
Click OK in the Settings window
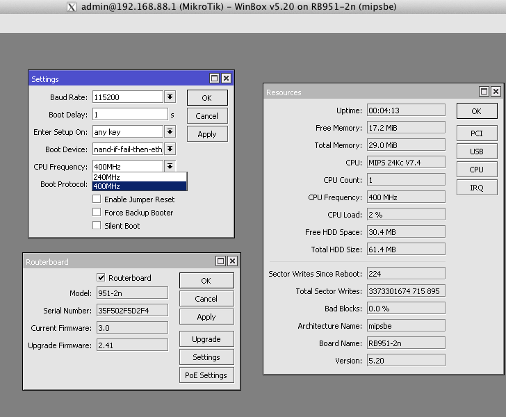(207, 98)
